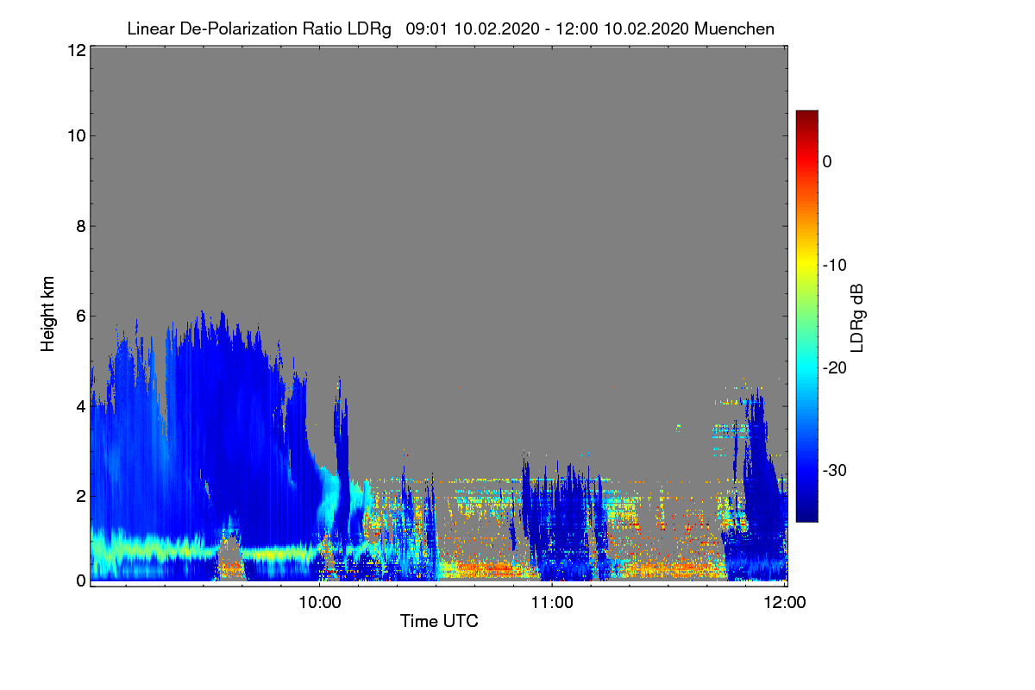Click the plot title 'Linear De-Polarization Ratio LDRg'
This screenshot has width=1035, height=690.
(x=259, y=28)
